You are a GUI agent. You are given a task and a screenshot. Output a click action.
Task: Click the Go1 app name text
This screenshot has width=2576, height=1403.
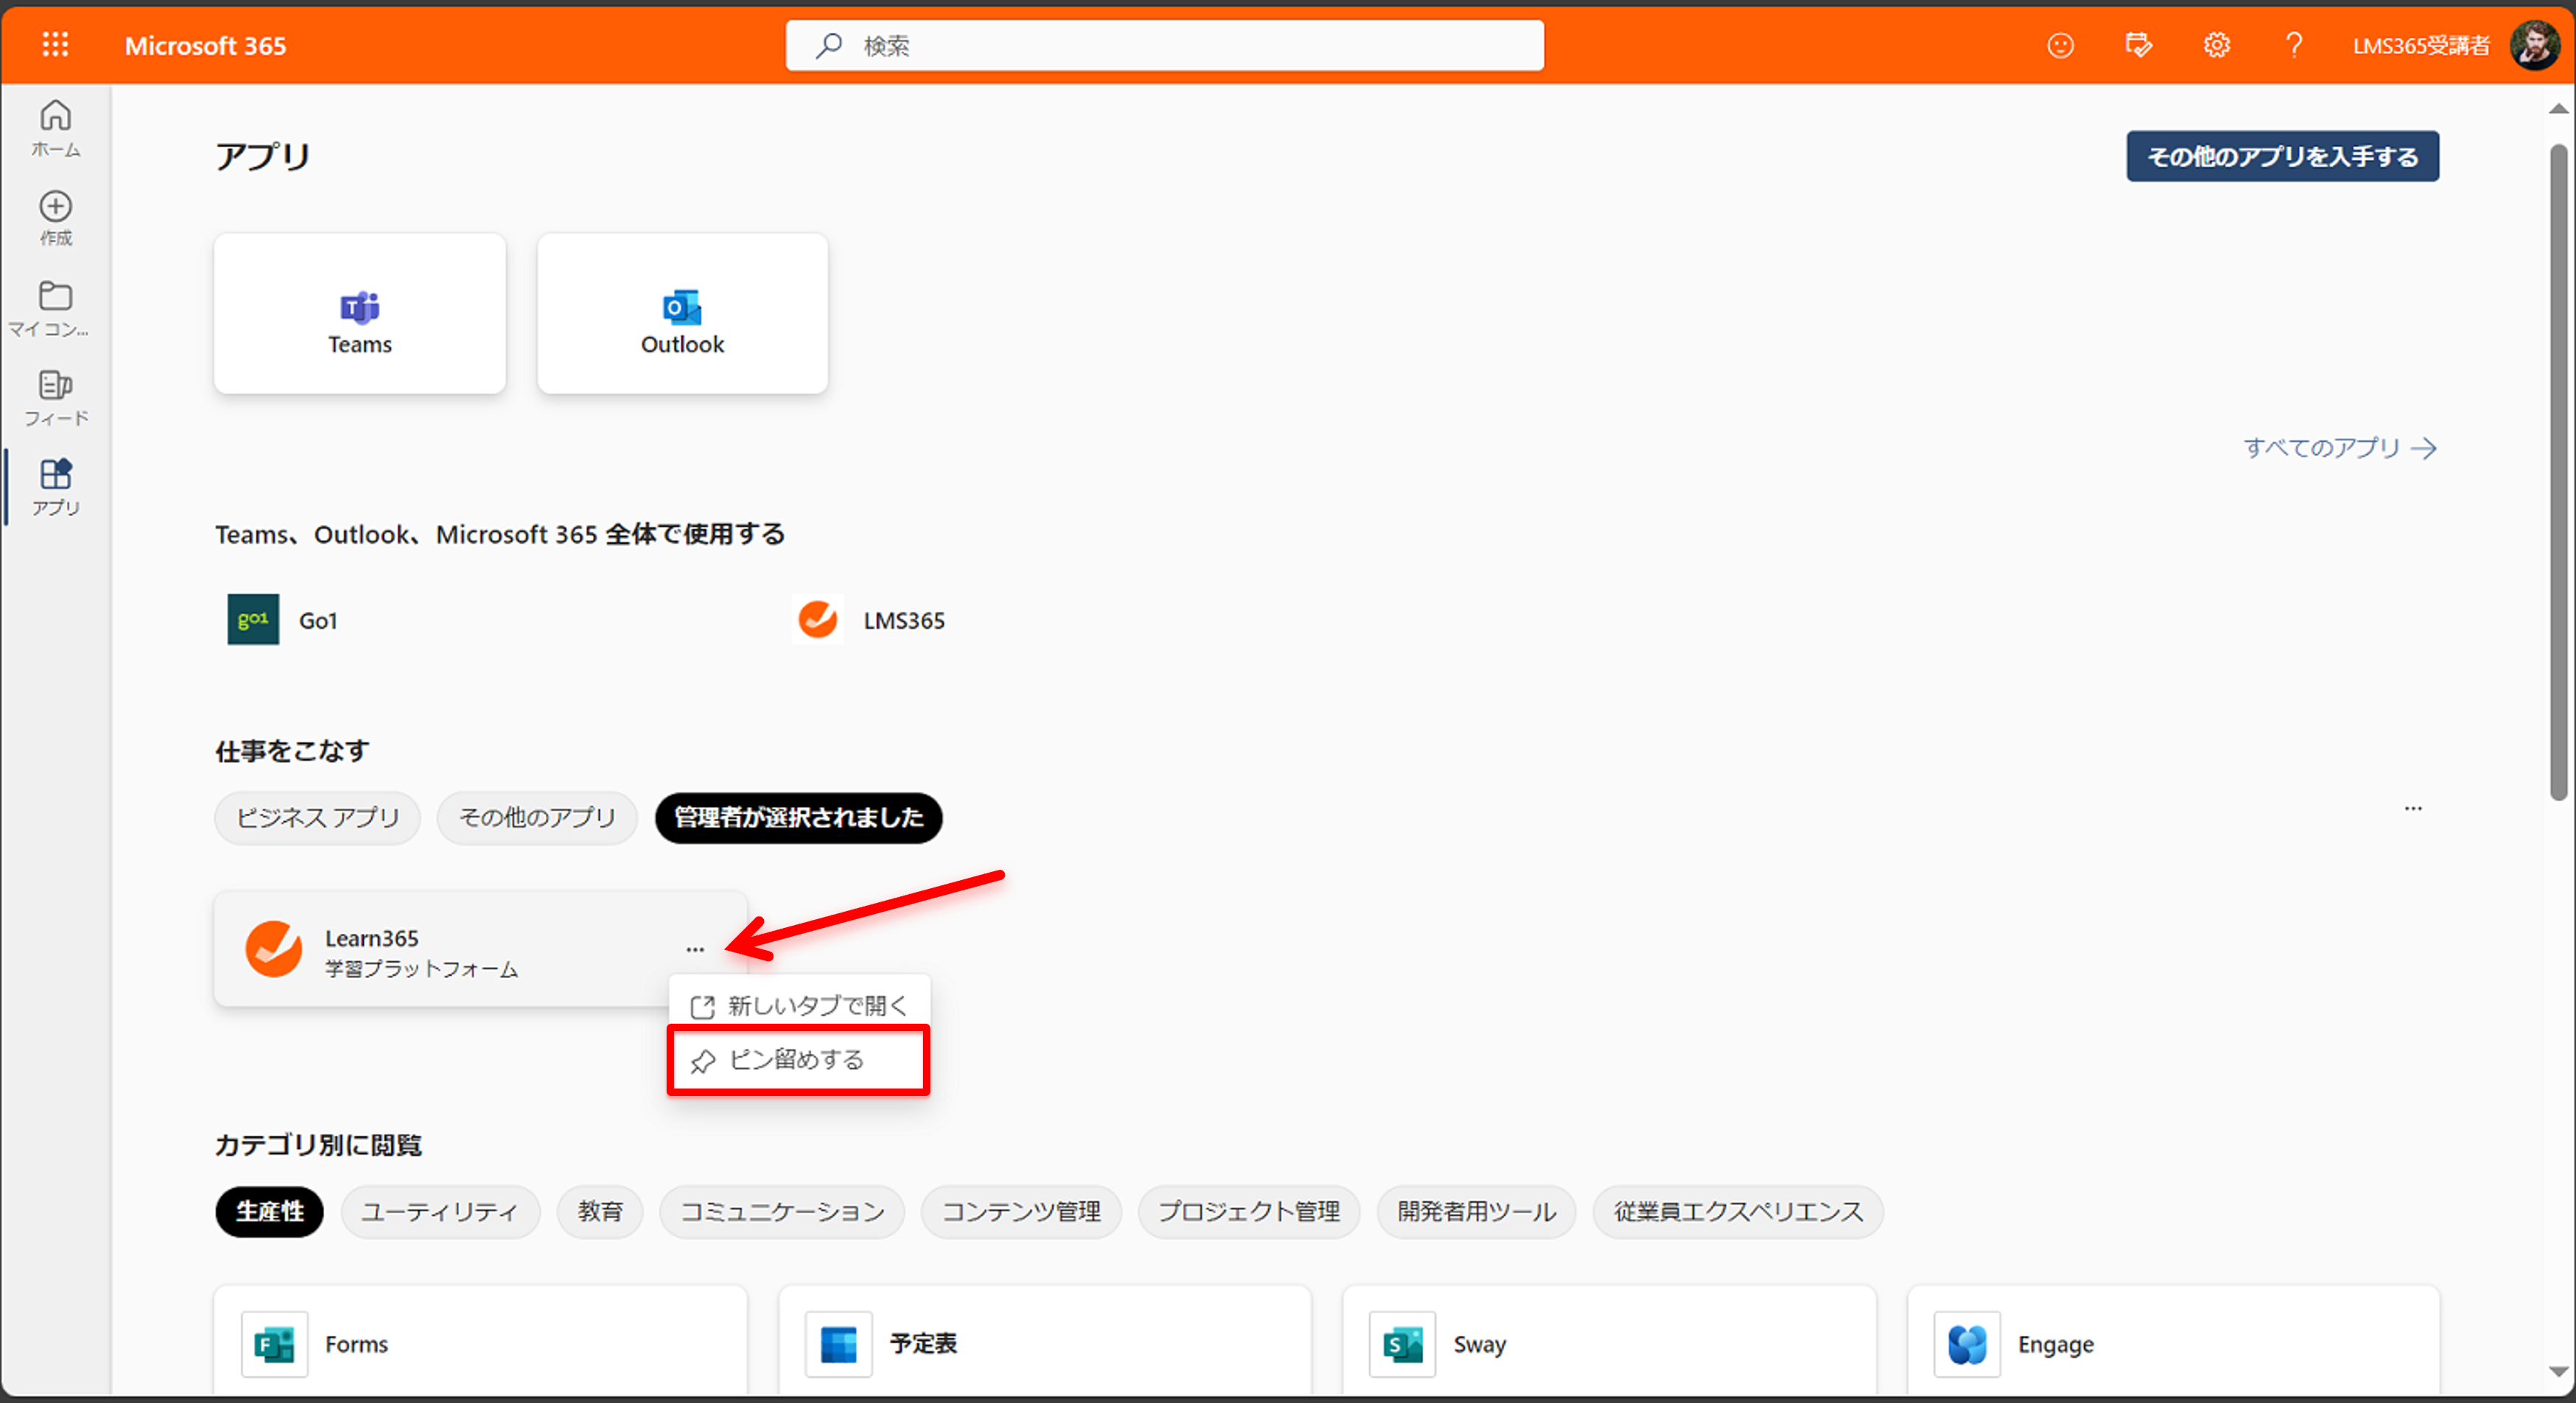point(318,620)
